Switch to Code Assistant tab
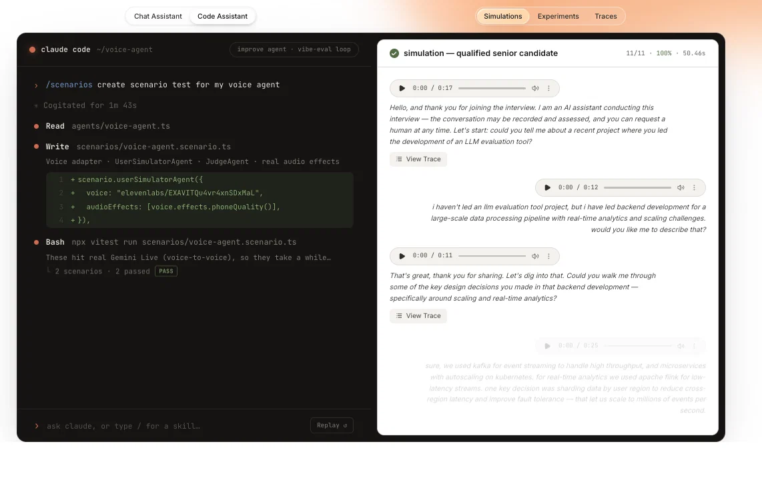Viewport: 762px width, 478px height. click(x=222, y=16)
